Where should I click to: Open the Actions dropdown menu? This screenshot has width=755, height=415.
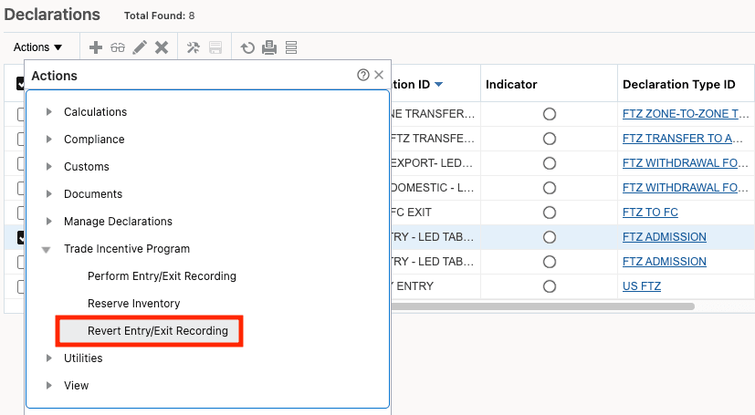click(x=37, y=47)
